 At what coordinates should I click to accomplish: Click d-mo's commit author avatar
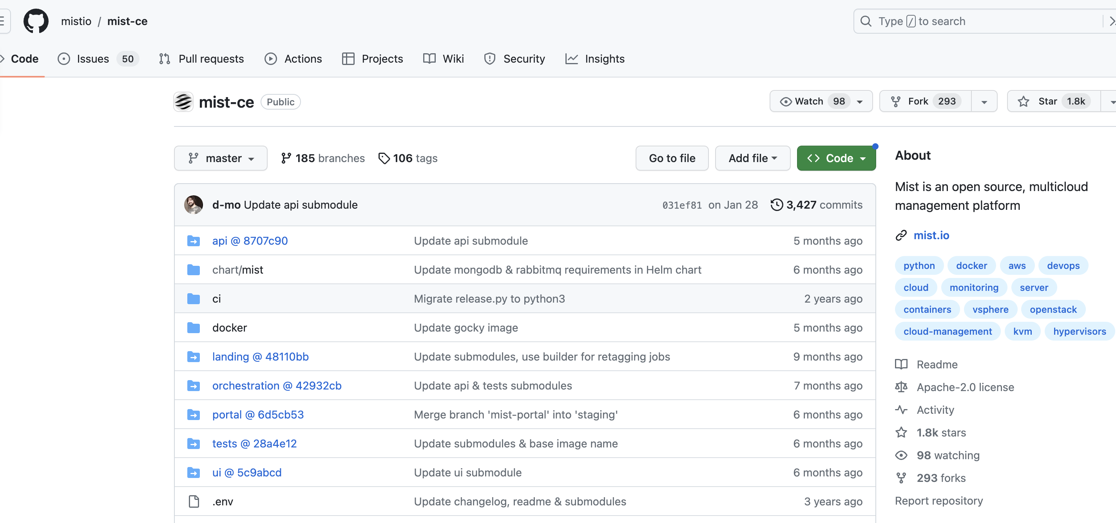tap(193, 205)
